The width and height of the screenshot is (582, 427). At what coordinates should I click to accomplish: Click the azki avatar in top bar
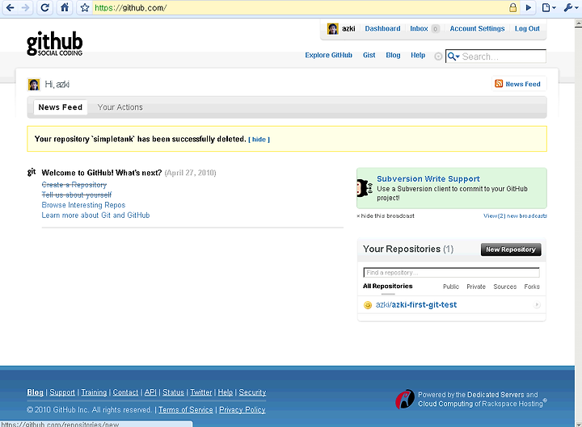point(332,28)
